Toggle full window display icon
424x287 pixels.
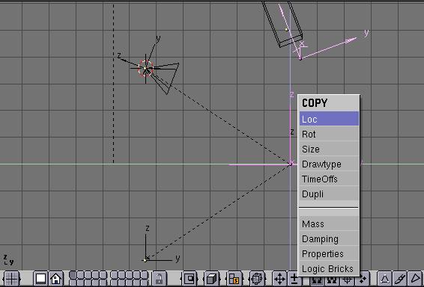[x=41, y=279]
